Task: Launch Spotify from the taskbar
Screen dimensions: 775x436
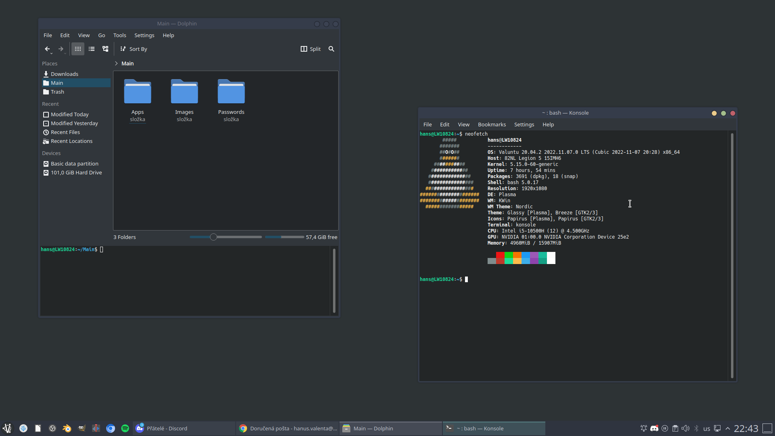Action: (125, 428)
